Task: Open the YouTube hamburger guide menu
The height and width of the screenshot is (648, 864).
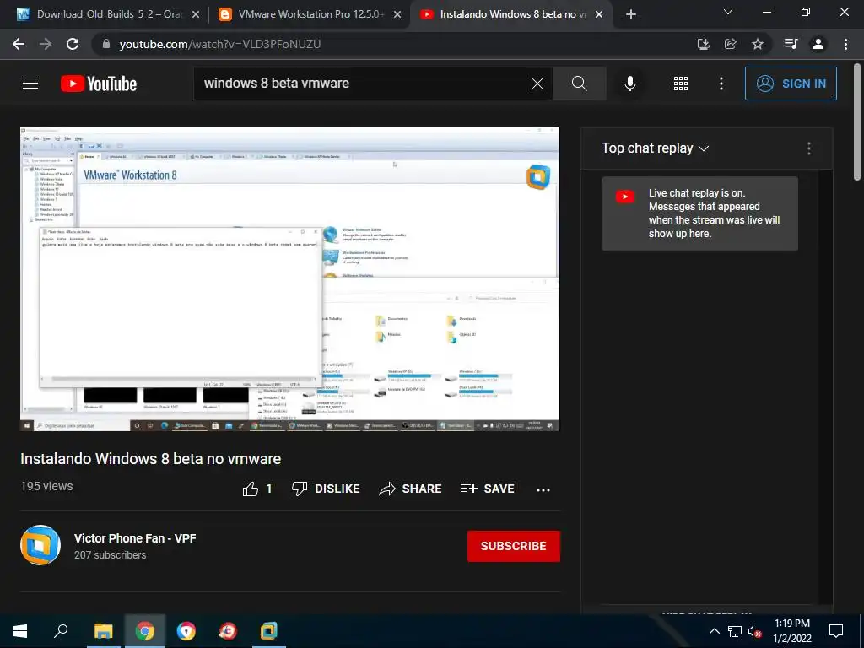Action: point(30,84)
